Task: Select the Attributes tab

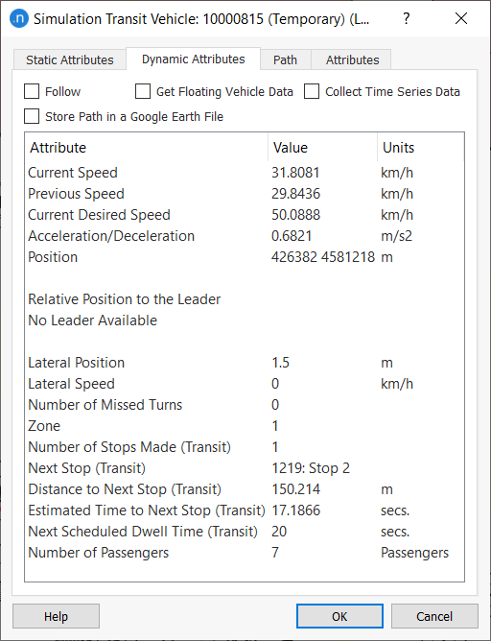Action: pos(353,60)
